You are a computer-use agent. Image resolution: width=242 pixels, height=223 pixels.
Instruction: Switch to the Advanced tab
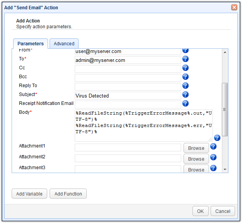coord(64,44)
